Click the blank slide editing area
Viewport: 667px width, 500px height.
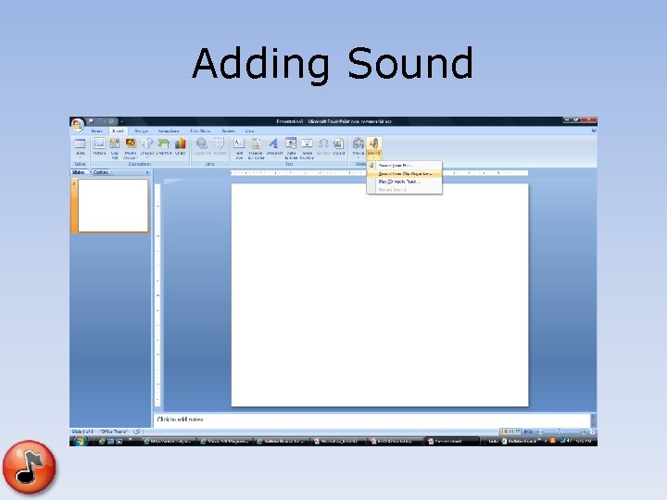pyautogui.click(x=380, y=294)
